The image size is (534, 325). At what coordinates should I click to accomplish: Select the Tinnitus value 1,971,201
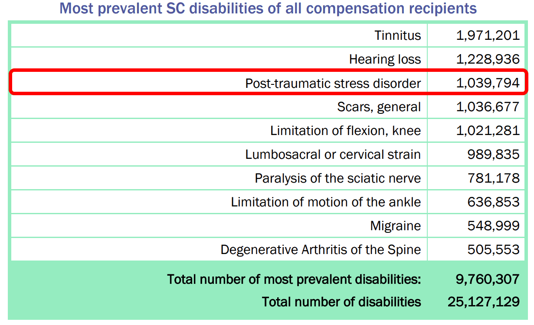point(488,35)
